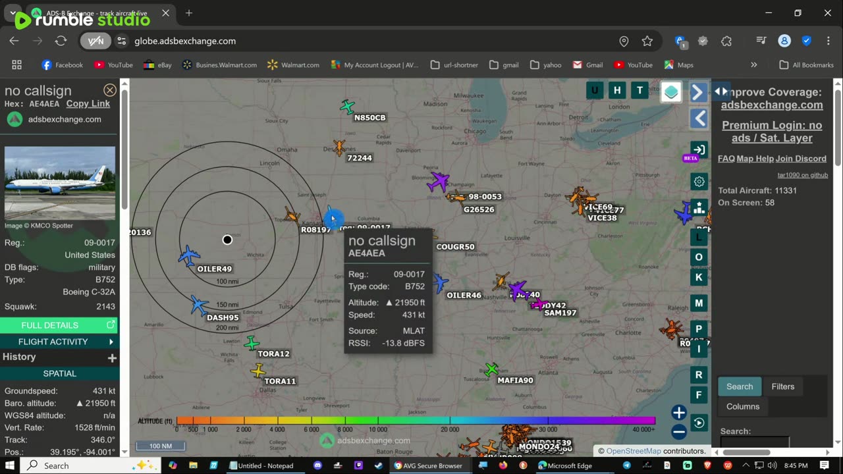Screen dimensions: 843x474
Task: Click the left-arrow blue map button
Action: click(x=699, y=118)
